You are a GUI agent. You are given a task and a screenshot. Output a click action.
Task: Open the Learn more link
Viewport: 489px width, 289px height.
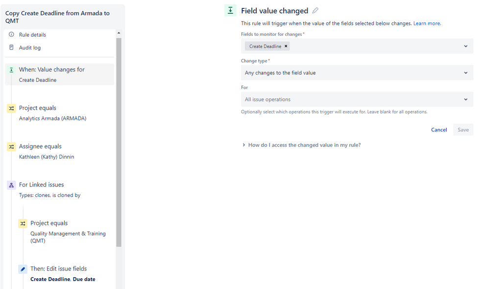click(427, 24)
